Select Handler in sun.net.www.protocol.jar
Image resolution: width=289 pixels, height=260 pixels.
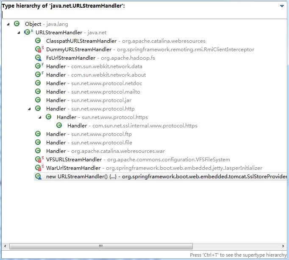[x=56, y=100]
